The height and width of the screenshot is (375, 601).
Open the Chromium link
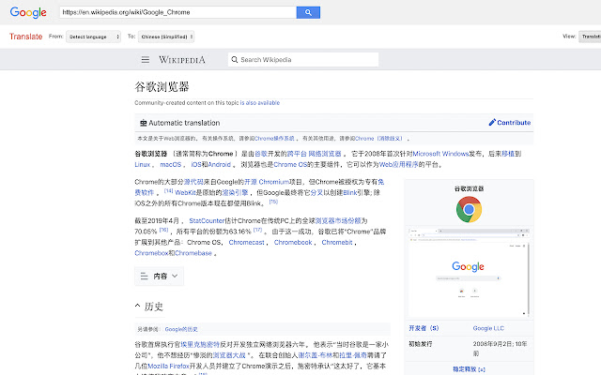[x=273, y=181]
